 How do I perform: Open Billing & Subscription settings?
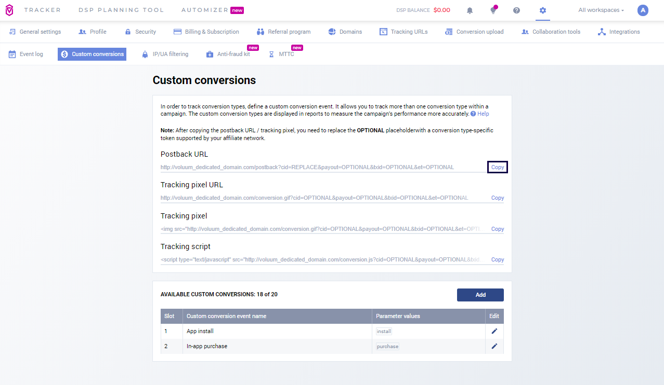coord(206,32)
